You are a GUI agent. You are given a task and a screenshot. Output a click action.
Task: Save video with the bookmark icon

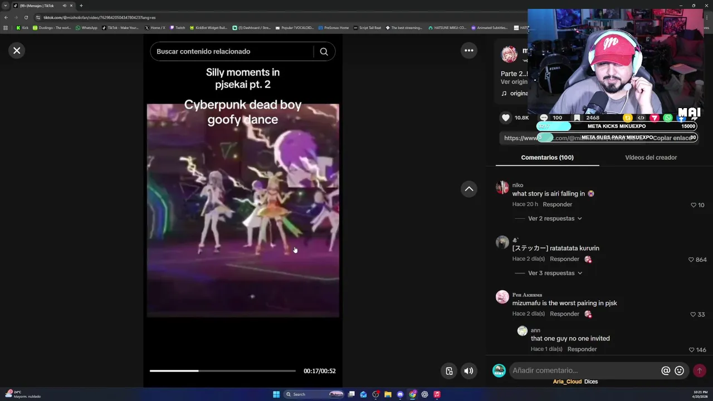(577, 118)
